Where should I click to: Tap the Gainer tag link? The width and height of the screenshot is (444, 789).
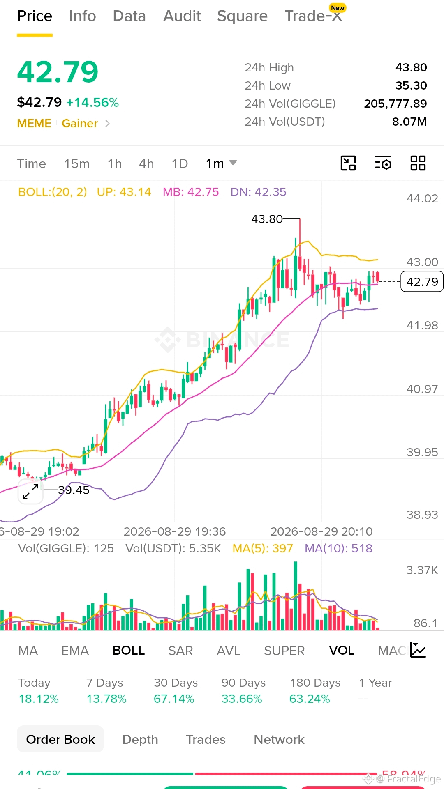[80, 123]
